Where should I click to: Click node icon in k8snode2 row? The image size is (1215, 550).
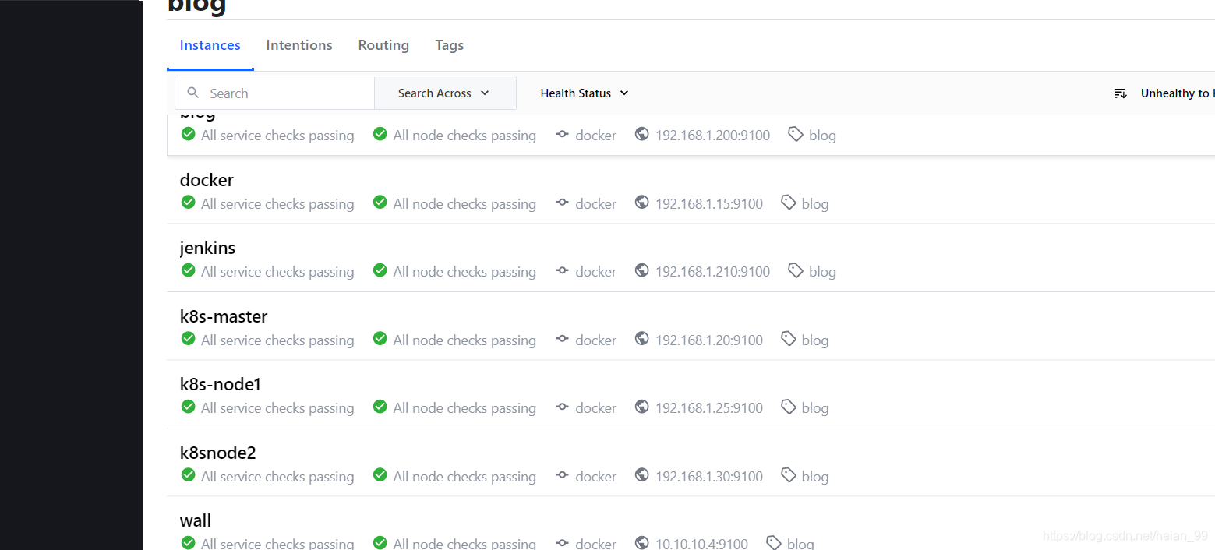point(563,475)
